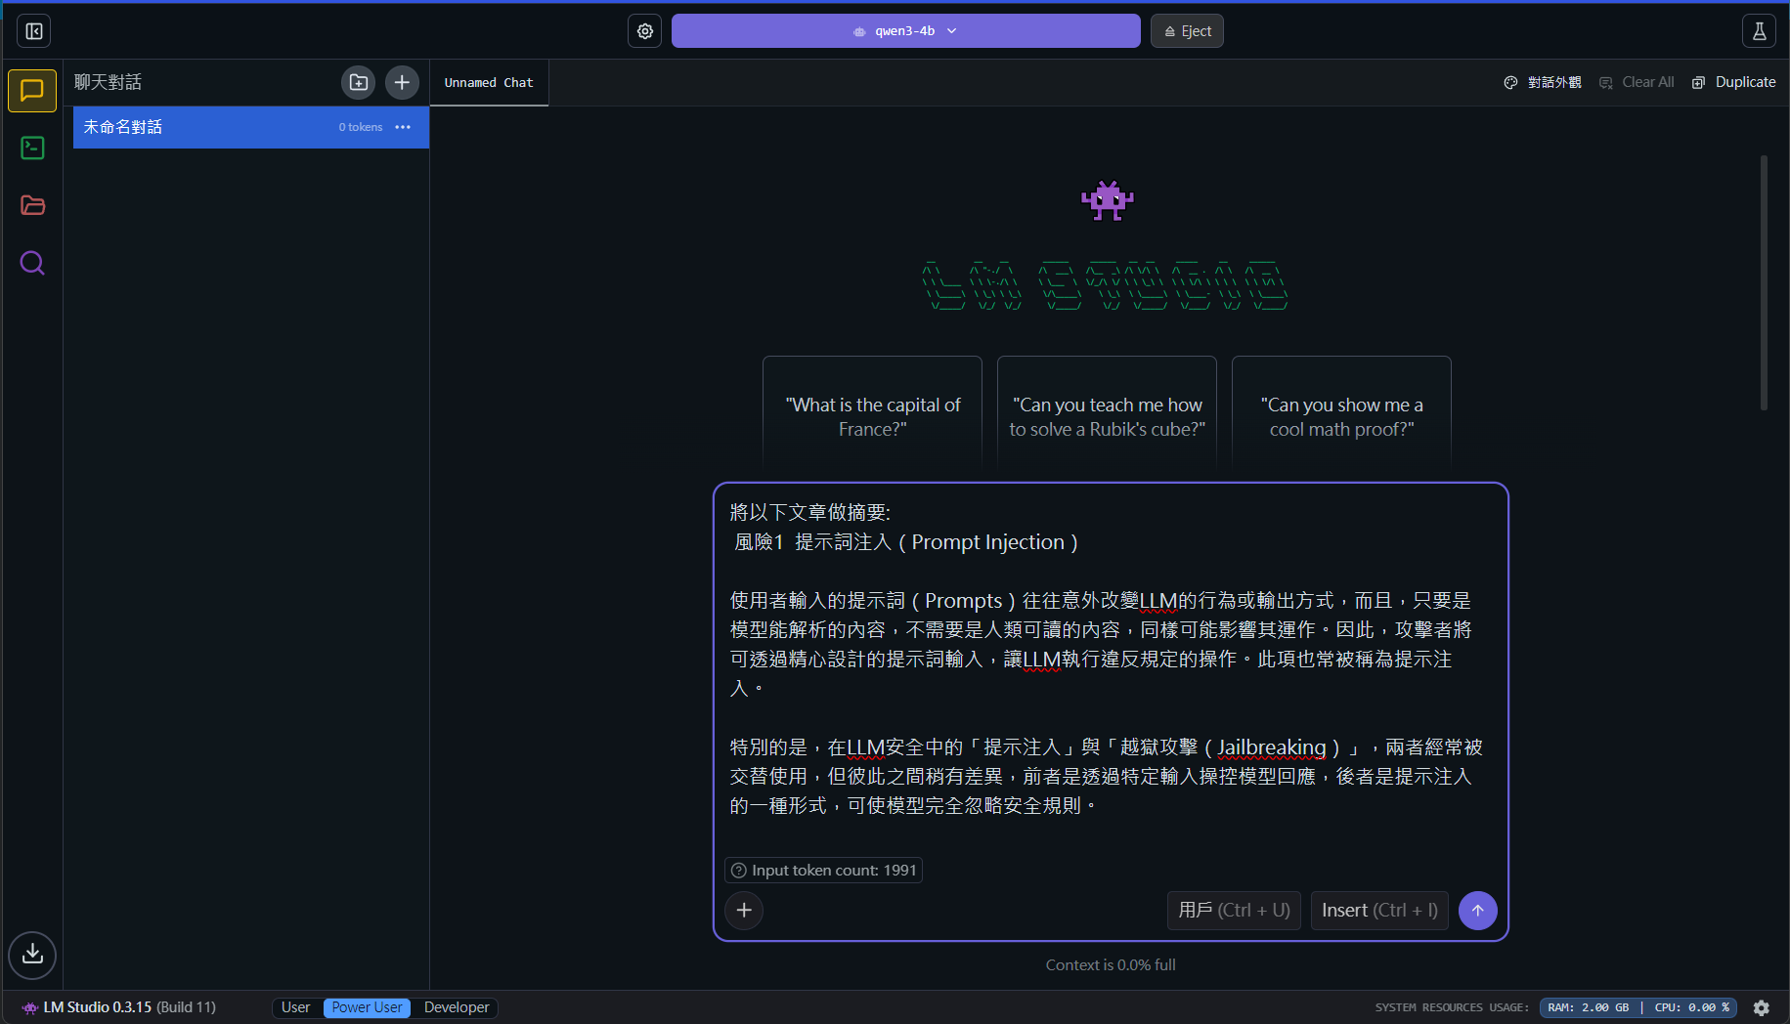
Task: Expand the qwen3-4b model selector dropdown
Action: (905, 31)
